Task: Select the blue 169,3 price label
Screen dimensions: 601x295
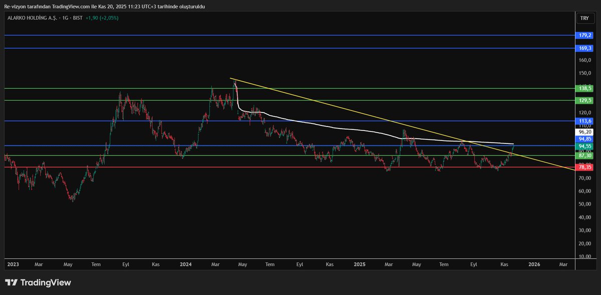Action: tap(585, 48)
